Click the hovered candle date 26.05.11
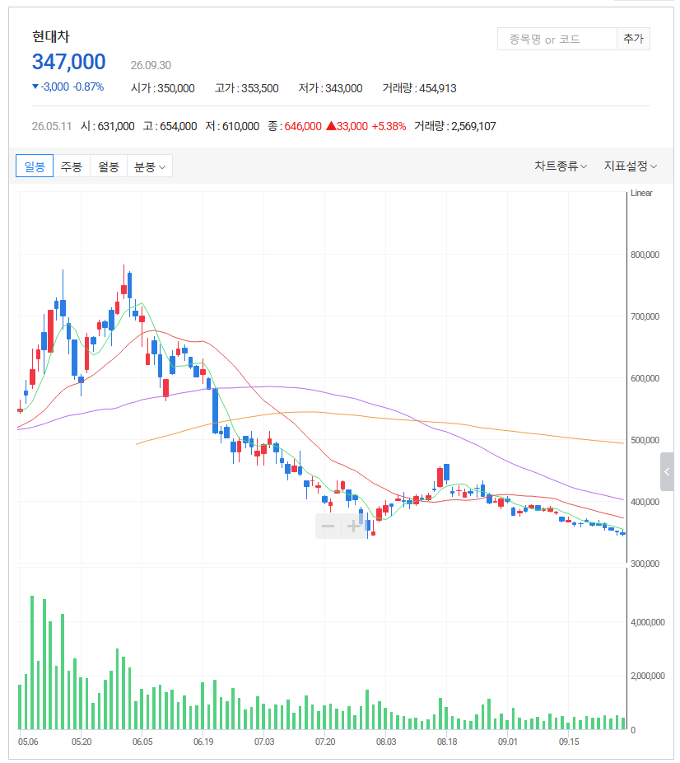This screenshot has width=680, height=763. click(x=52, y=127)
